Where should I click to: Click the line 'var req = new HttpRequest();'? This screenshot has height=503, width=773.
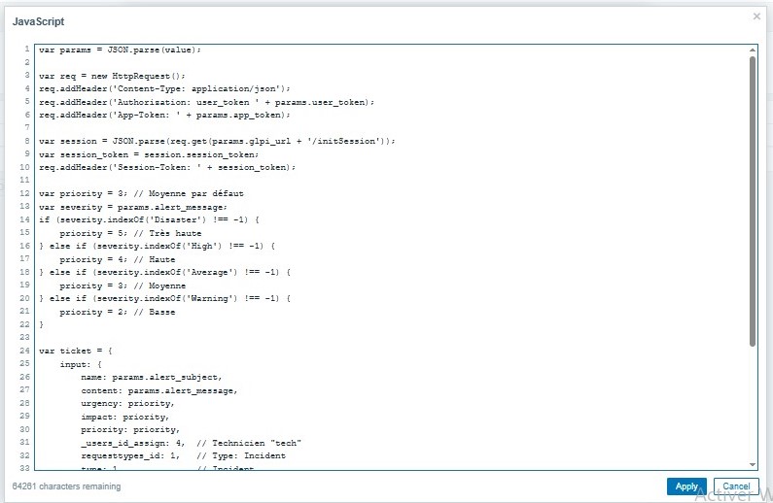coord(112,76)
